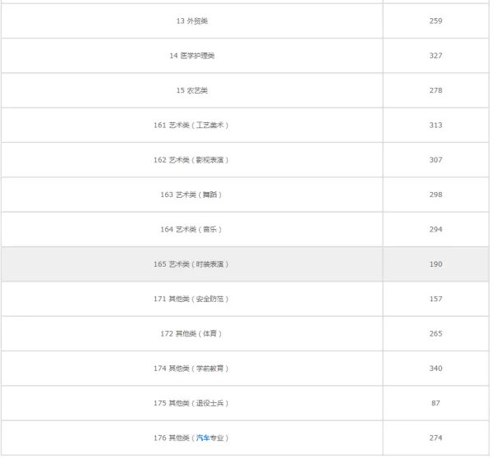The width and height of the screenshot is (493, 458).
Task: Open the blue 汽车 hyperlink
Action: pos(202,438)
